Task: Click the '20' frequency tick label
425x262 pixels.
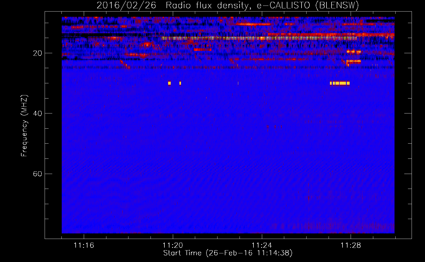Action: point(38,53)
